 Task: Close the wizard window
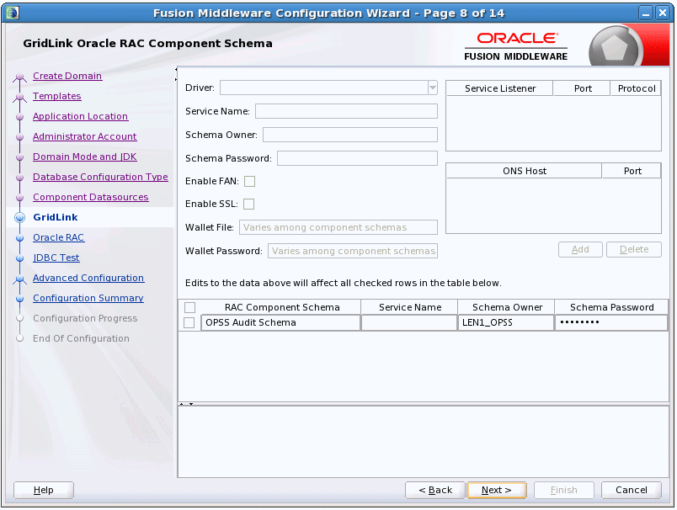pyautogui.click(x=663, y=13)
